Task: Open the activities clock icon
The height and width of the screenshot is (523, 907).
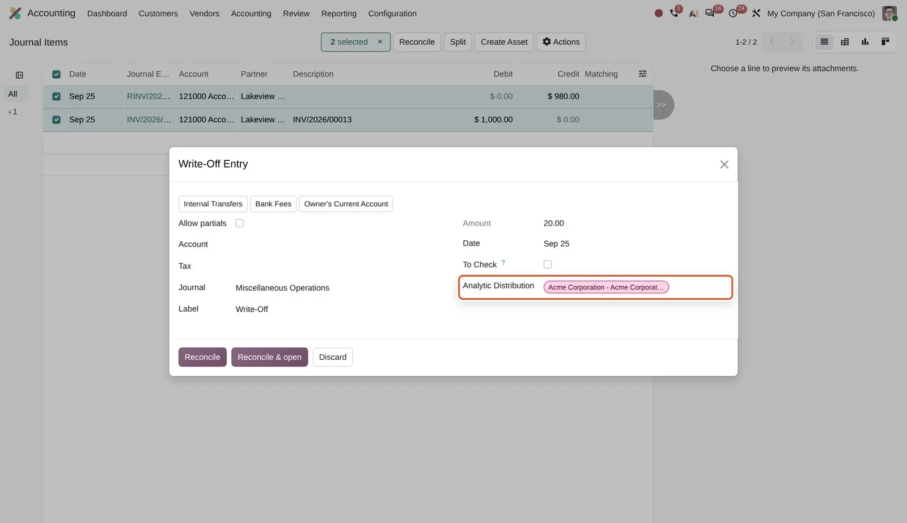Action: (x=733, y=13)
